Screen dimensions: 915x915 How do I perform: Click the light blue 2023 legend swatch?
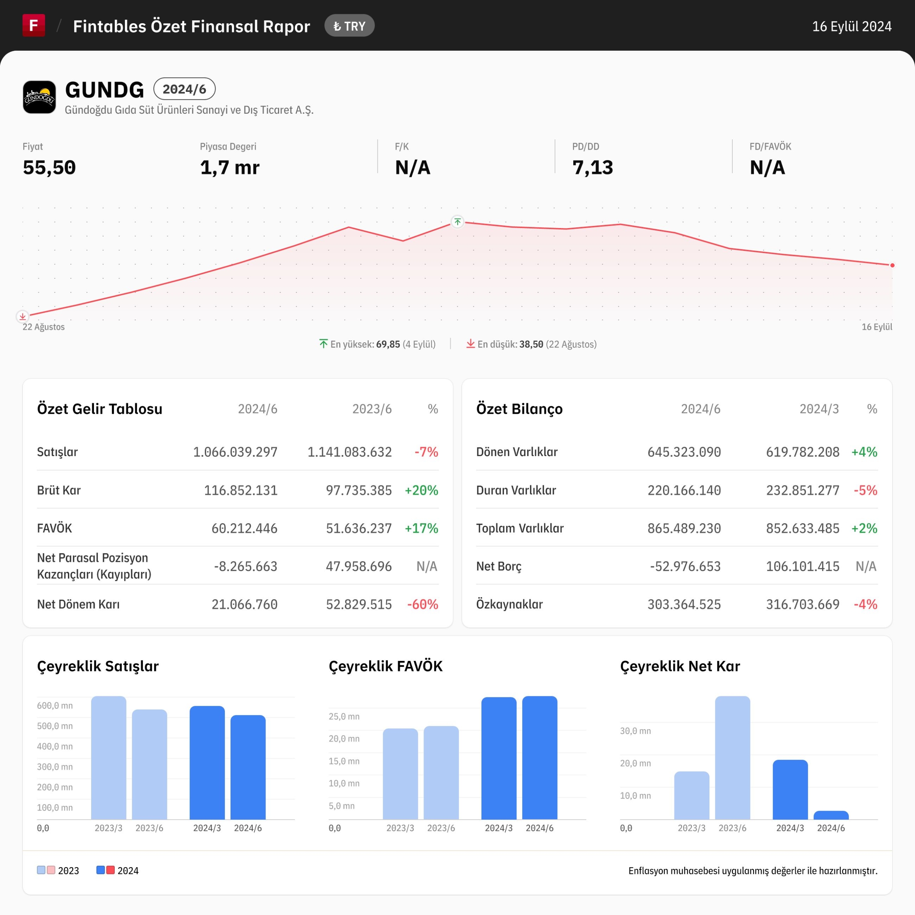(41, 870)
